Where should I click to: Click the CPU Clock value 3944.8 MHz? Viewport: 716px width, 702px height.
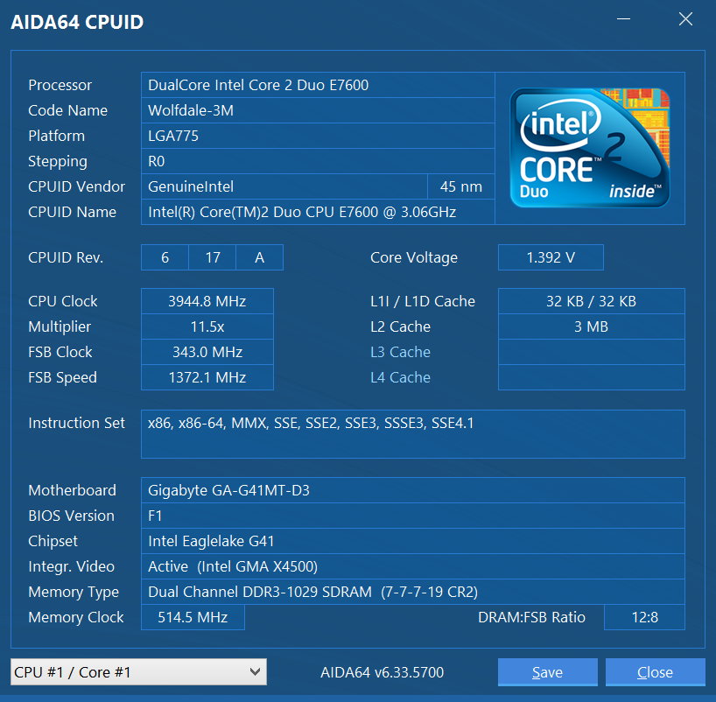[x=207, y=301]
